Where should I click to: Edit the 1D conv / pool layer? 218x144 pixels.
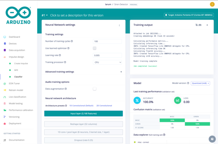83,132
